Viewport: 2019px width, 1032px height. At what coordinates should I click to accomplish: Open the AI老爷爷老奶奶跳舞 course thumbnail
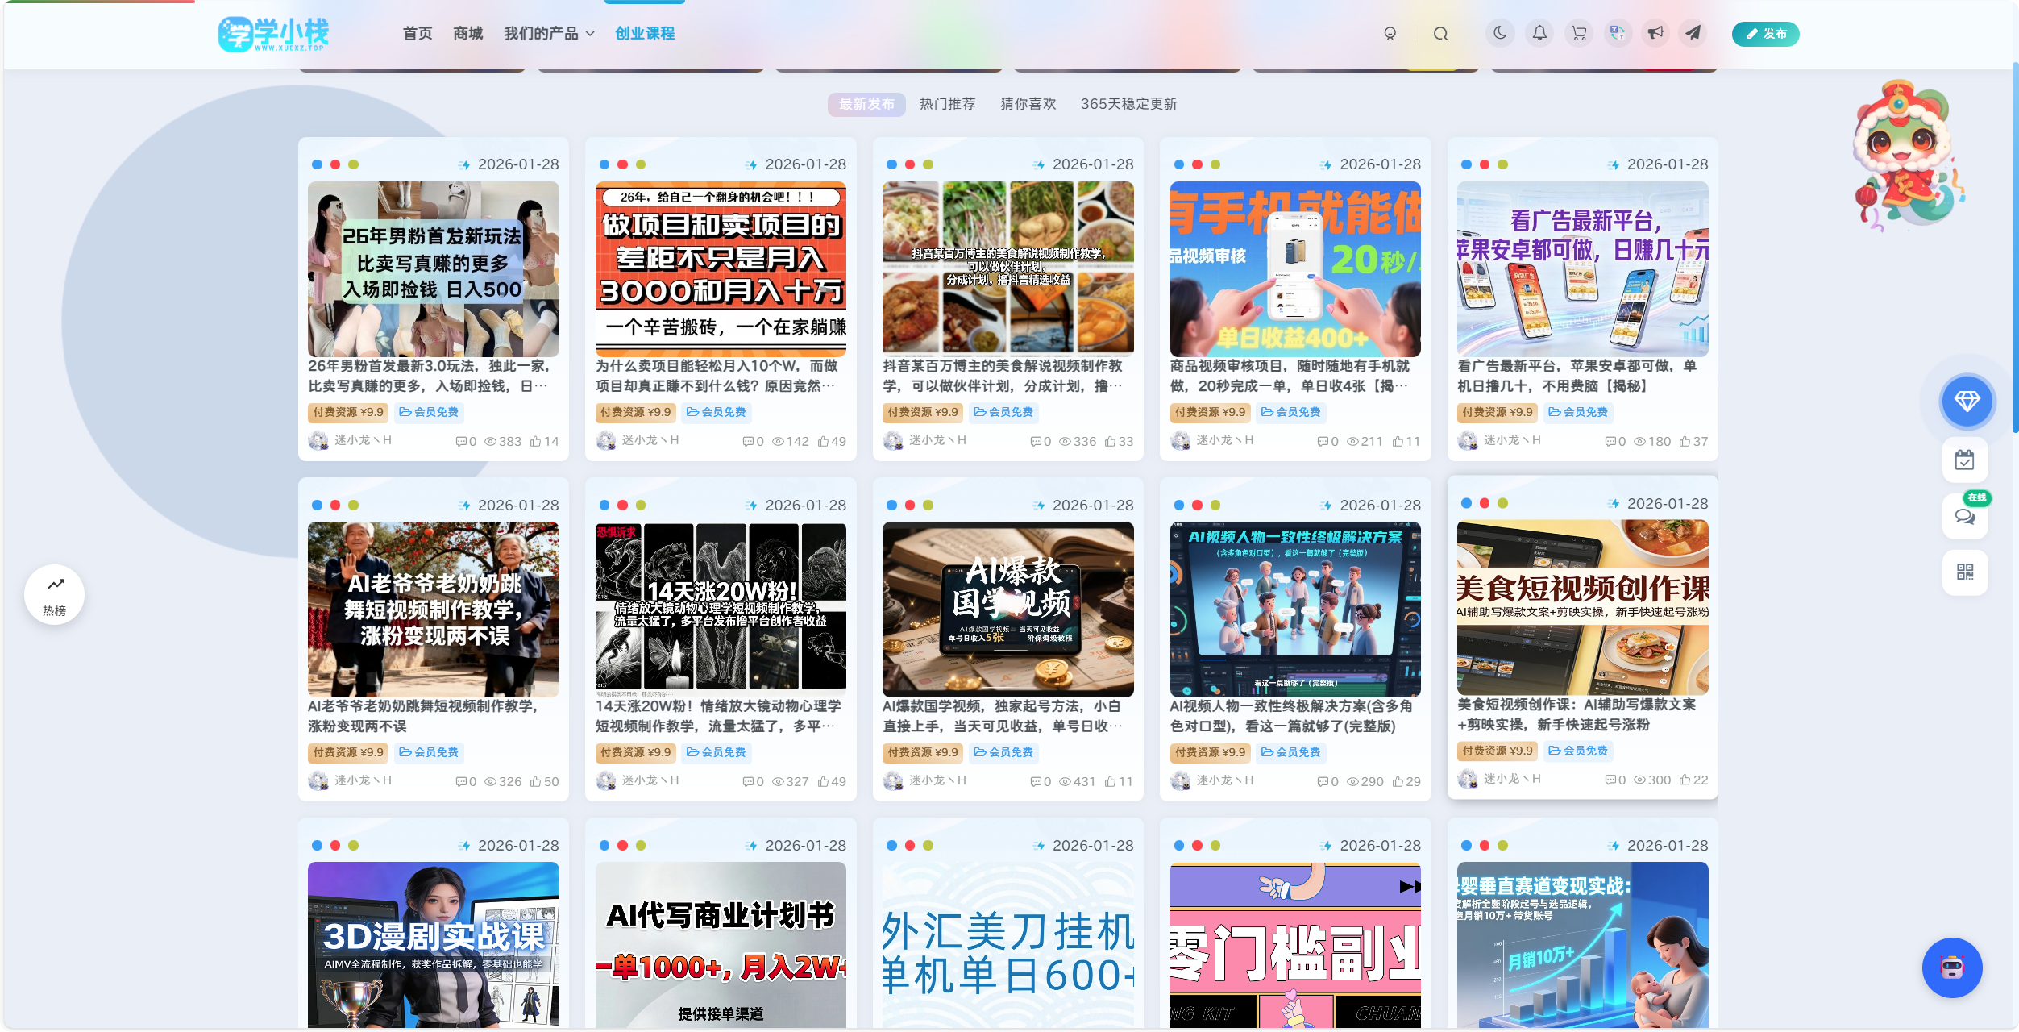[x=434, y=610]
